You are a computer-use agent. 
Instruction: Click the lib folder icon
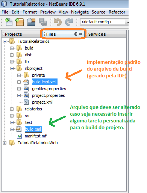19,62
